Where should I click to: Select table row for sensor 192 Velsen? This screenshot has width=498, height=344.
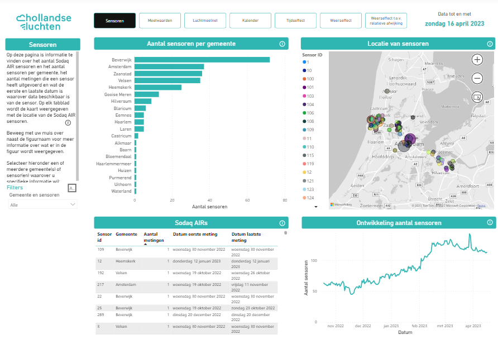click(186, 275)
